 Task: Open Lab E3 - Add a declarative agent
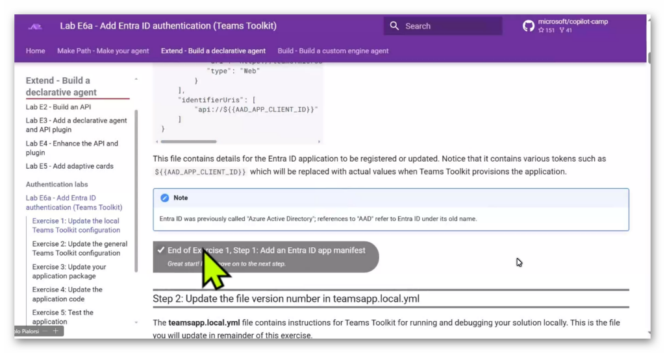[76, 125]
